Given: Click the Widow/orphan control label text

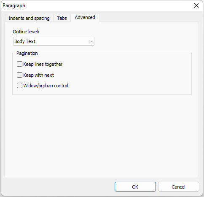Looking at the screenshot, I should pyautogui.click(x=46, y=86).
